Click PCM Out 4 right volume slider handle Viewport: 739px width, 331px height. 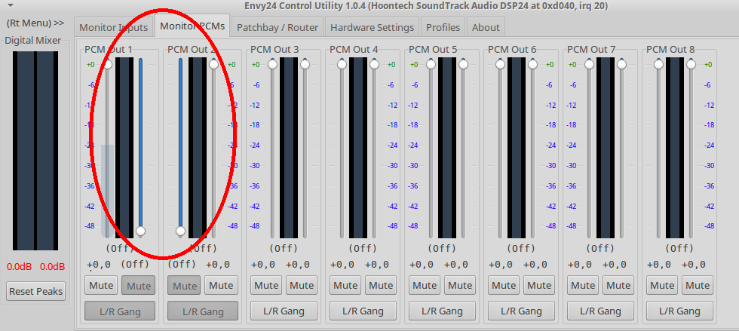point(375,64)
